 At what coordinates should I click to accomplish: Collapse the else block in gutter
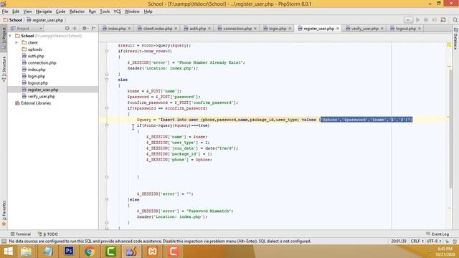click(107, 80)
